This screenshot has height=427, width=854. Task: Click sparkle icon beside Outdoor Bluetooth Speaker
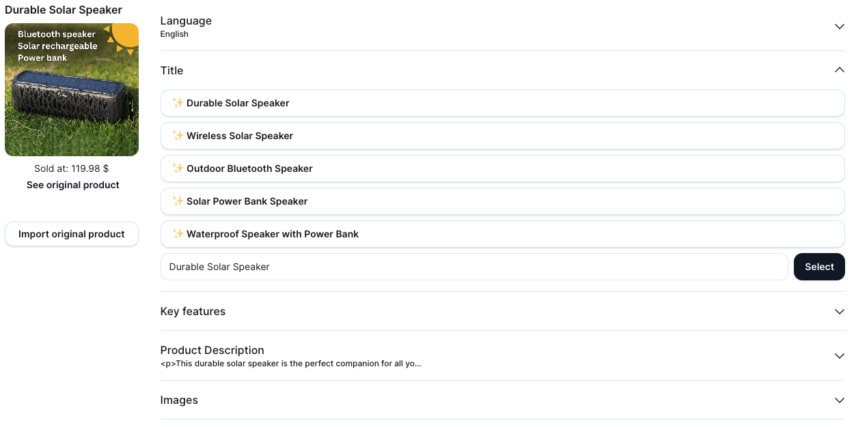(178, 168)
